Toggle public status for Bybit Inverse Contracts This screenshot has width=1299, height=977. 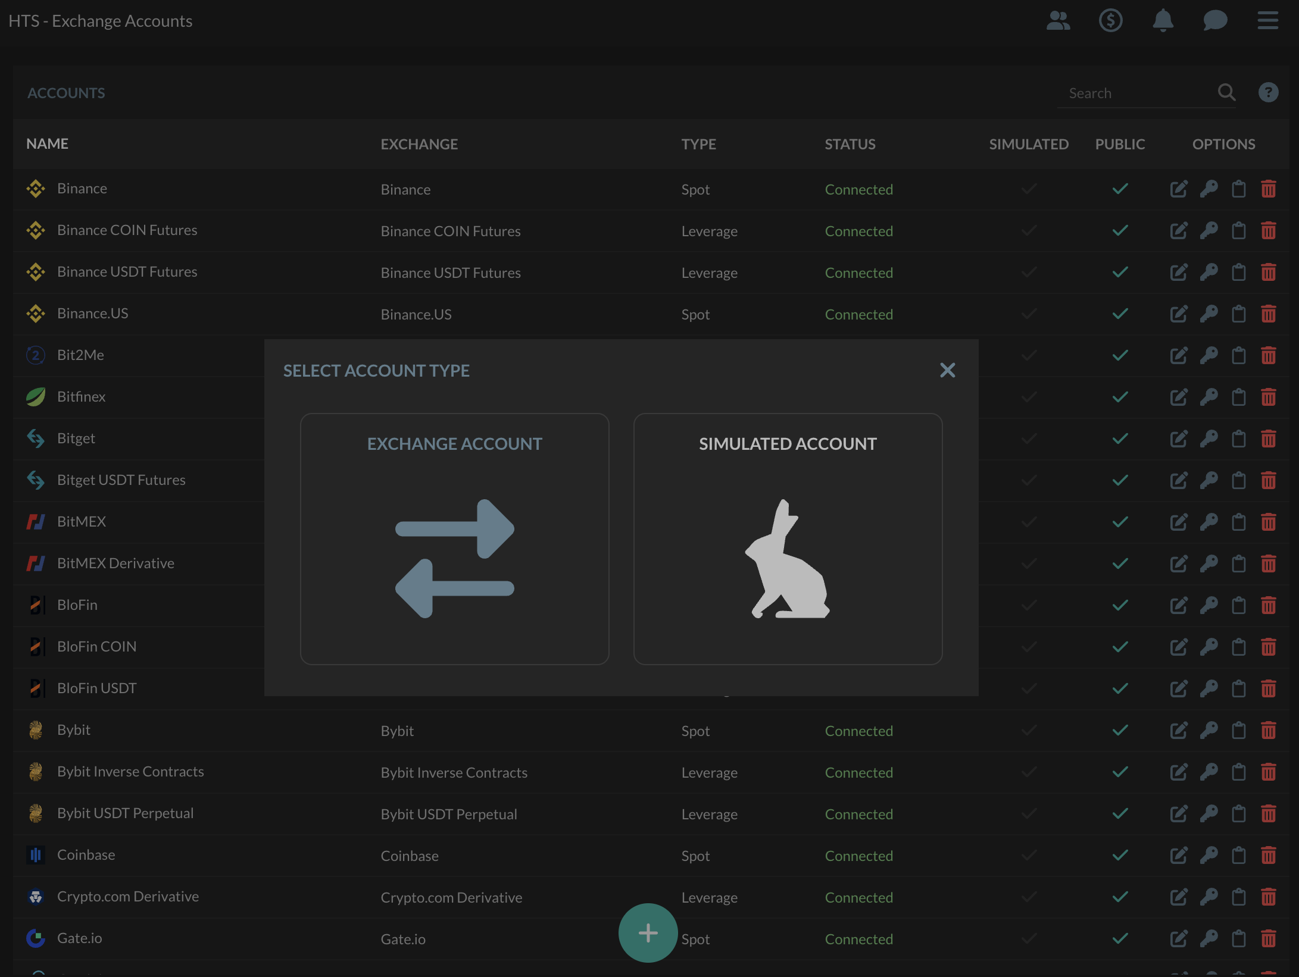click(x=1120, y=772)
